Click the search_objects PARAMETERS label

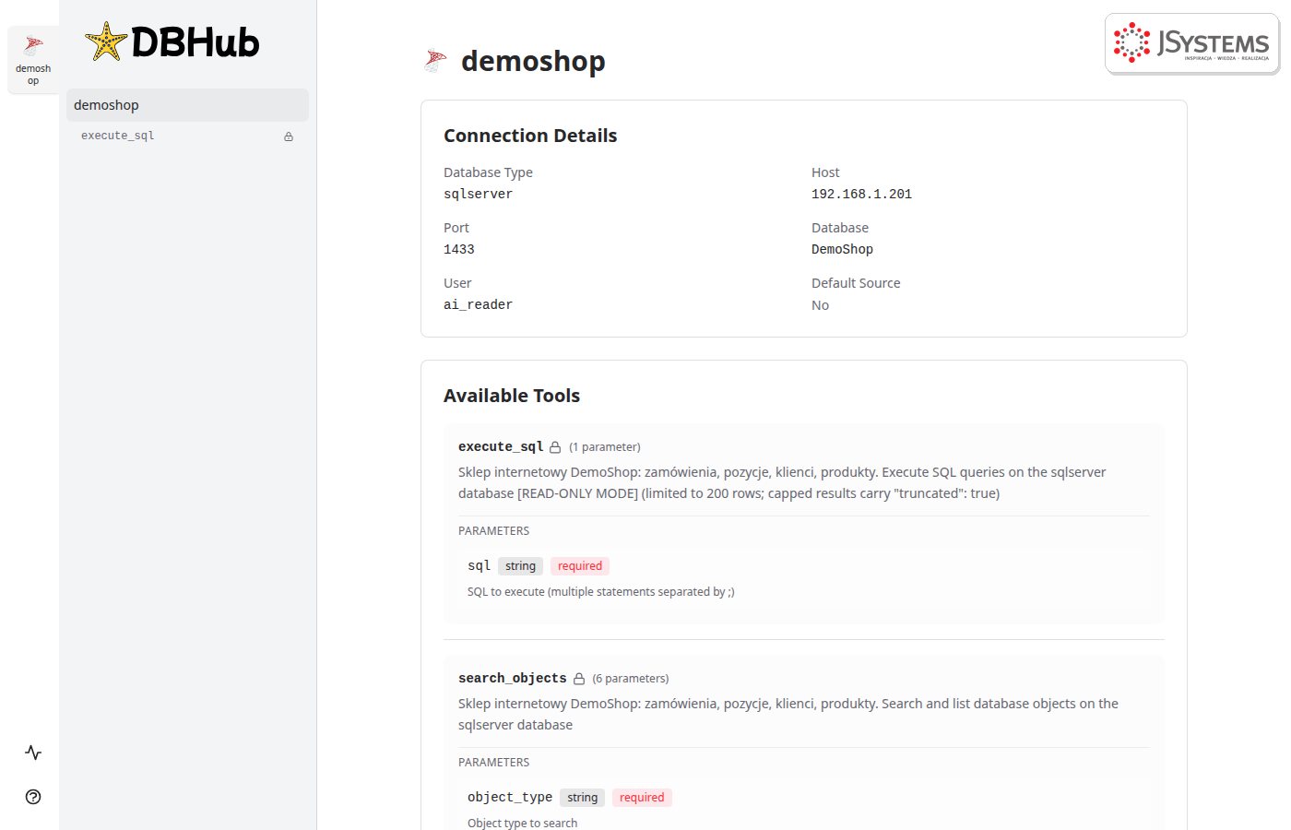(494, 763)
